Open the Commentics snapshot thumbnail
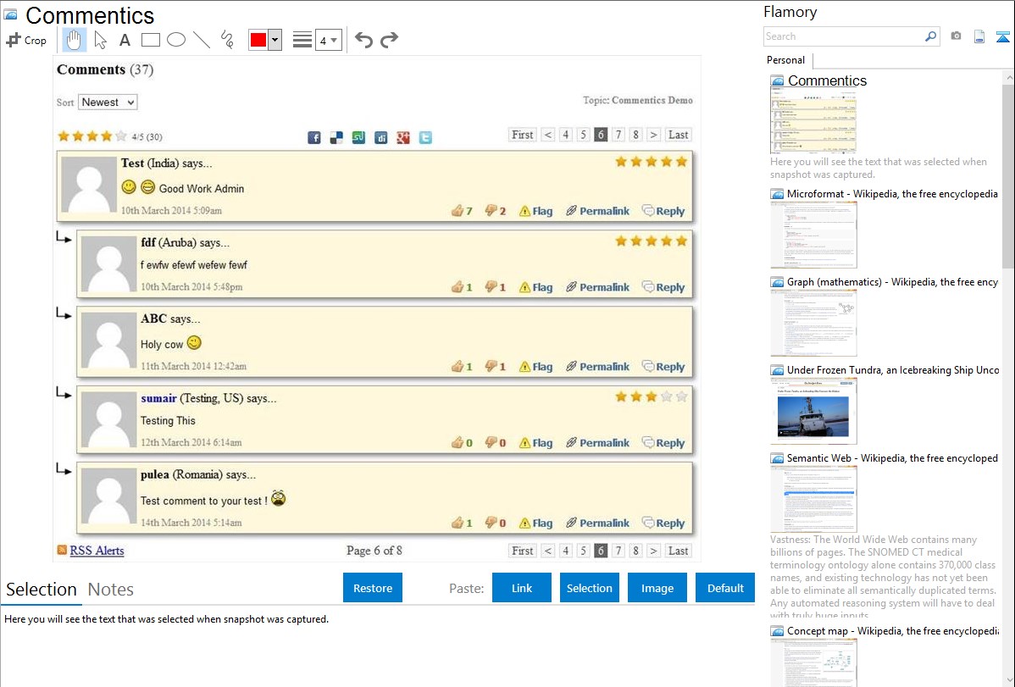The width and height of the screenshot is (1015, 687). click(813, 121)
